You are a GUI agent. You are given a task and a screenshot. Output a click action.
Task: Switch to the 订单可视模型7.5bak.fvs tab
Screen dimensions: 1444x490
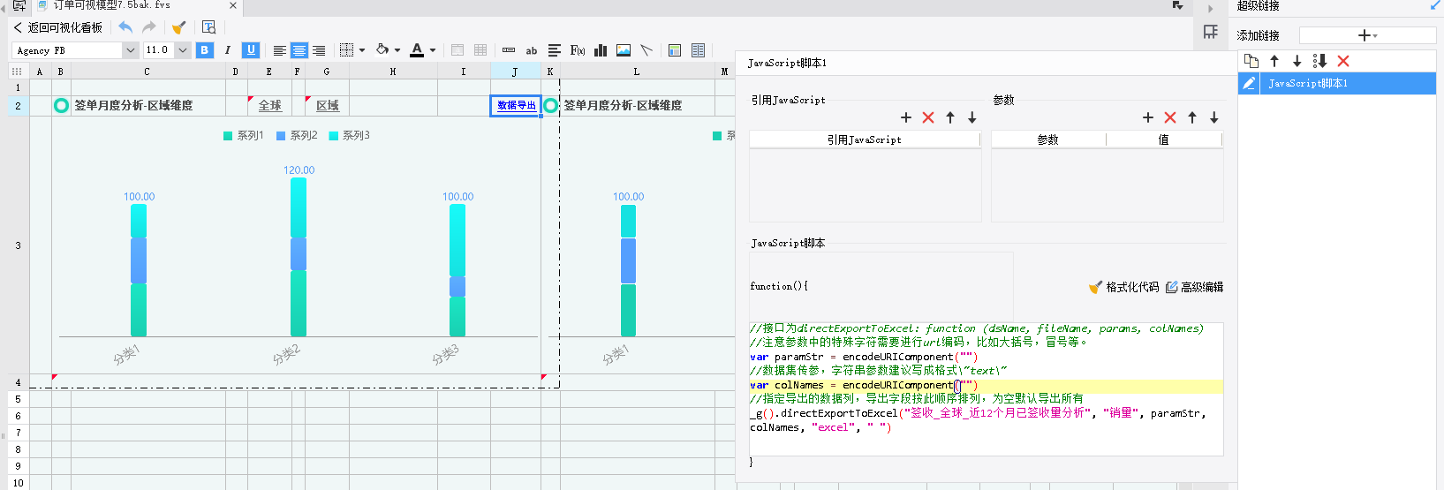[110, 5]
